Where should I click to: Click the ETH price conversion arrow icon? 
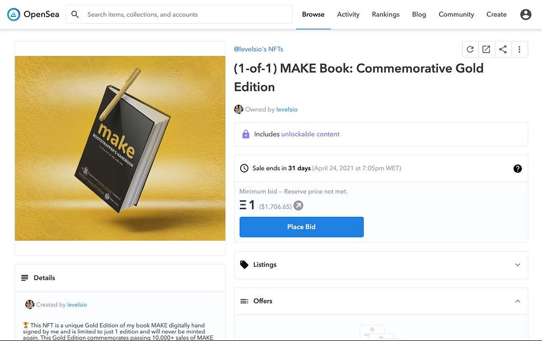pos(298,206)
